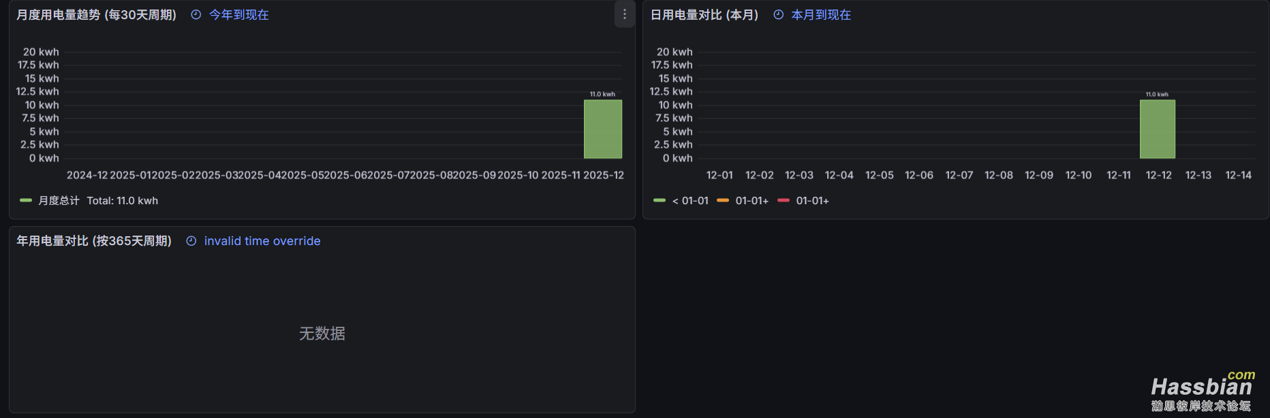Open the 日用电量对比 (本月) panel title menu
Image resolution: width=1270 pixels, height=418 pixels.
(x=704, y=15)
